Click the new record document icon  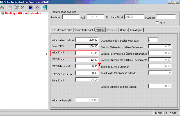tap(10, 8)
